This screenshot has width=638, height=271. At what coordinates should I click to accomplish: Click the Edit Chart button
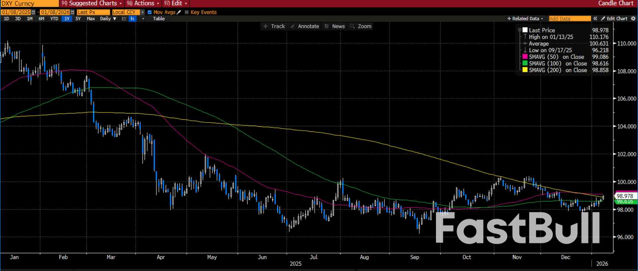614,19
